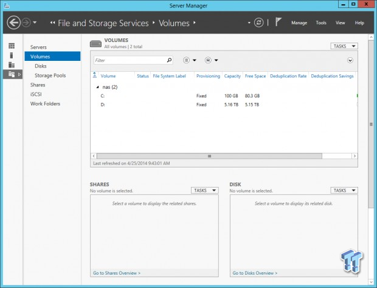Select File and Storage Services sidebar icon
This screenshot has height=288, width=377.
[12, 74]
